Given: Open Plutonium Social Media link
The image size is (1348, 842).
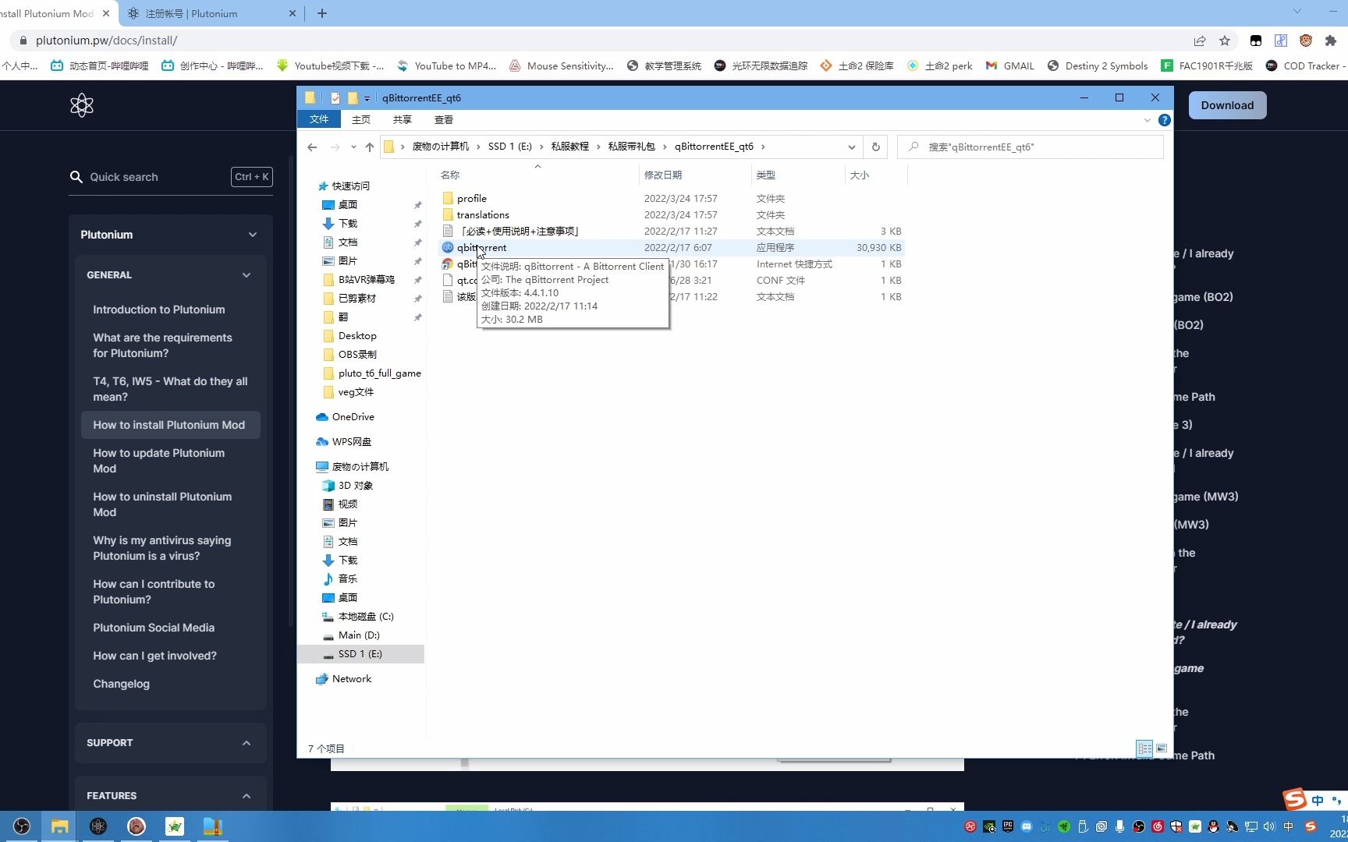Looking at the screenshot, I should point(154,628).
